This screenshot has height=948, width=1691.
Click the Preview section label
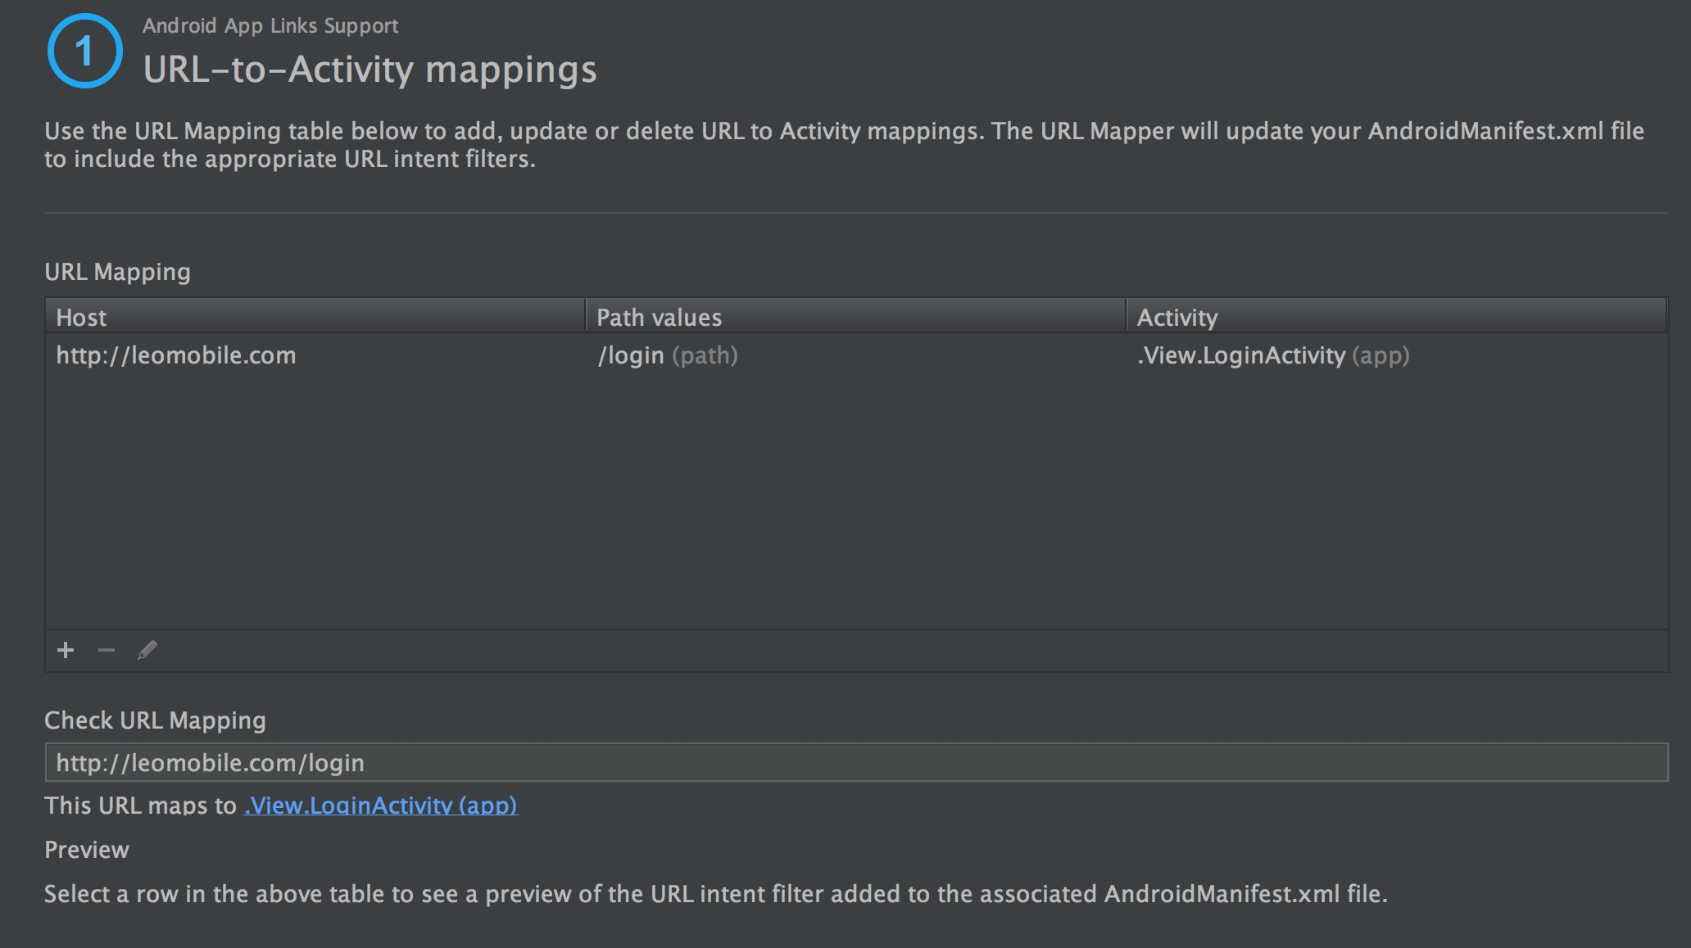87,850
